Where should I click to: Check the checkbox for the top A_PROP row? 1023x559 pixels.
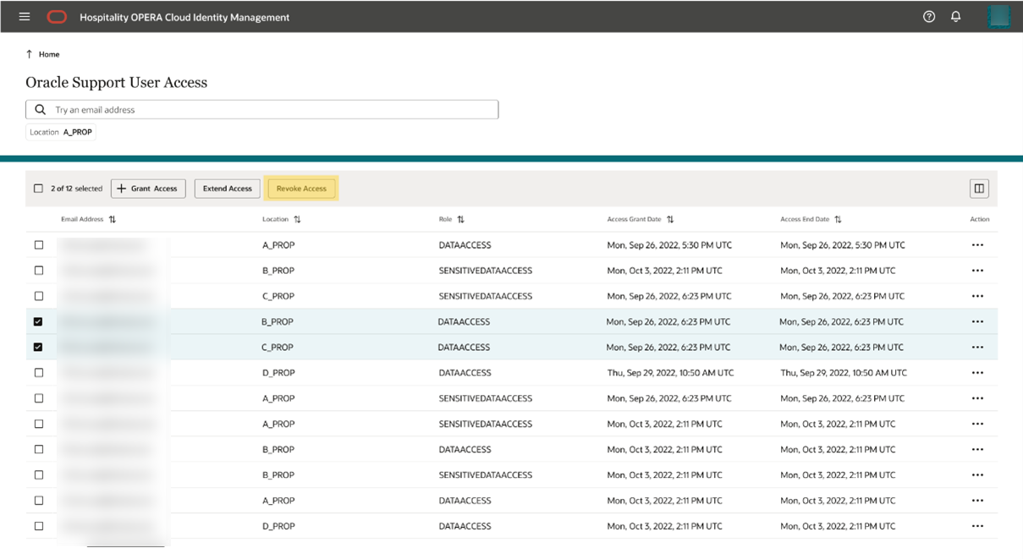39,244
